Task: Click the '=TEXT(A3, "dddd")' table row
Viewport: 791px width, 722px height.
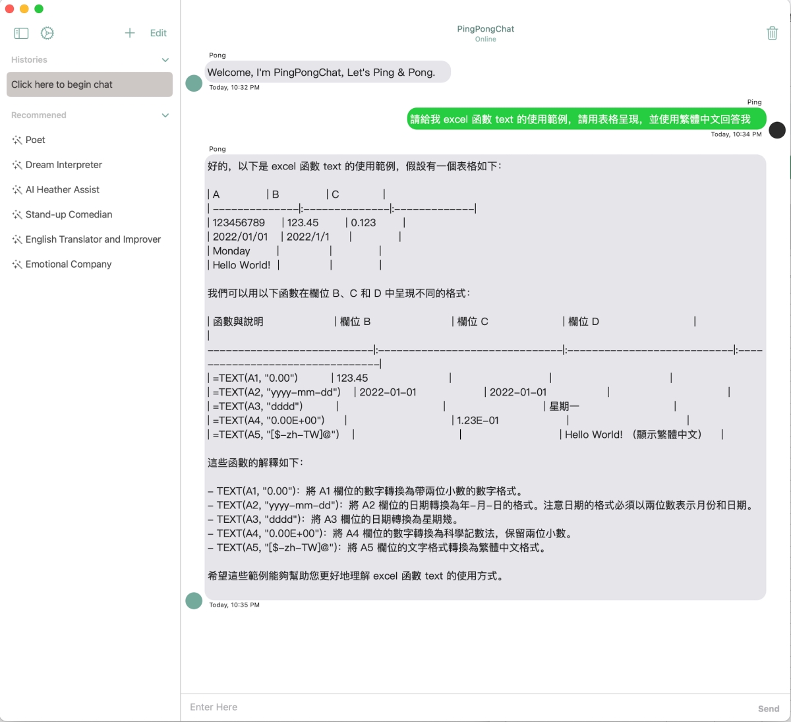Action: tap(442, 406)
